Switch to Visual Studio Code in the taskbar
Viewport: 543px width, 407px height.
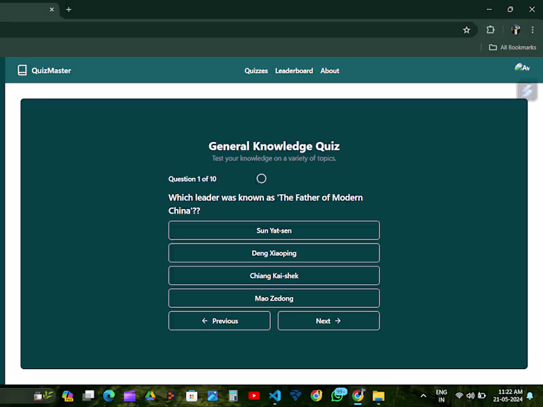point(275,395)
